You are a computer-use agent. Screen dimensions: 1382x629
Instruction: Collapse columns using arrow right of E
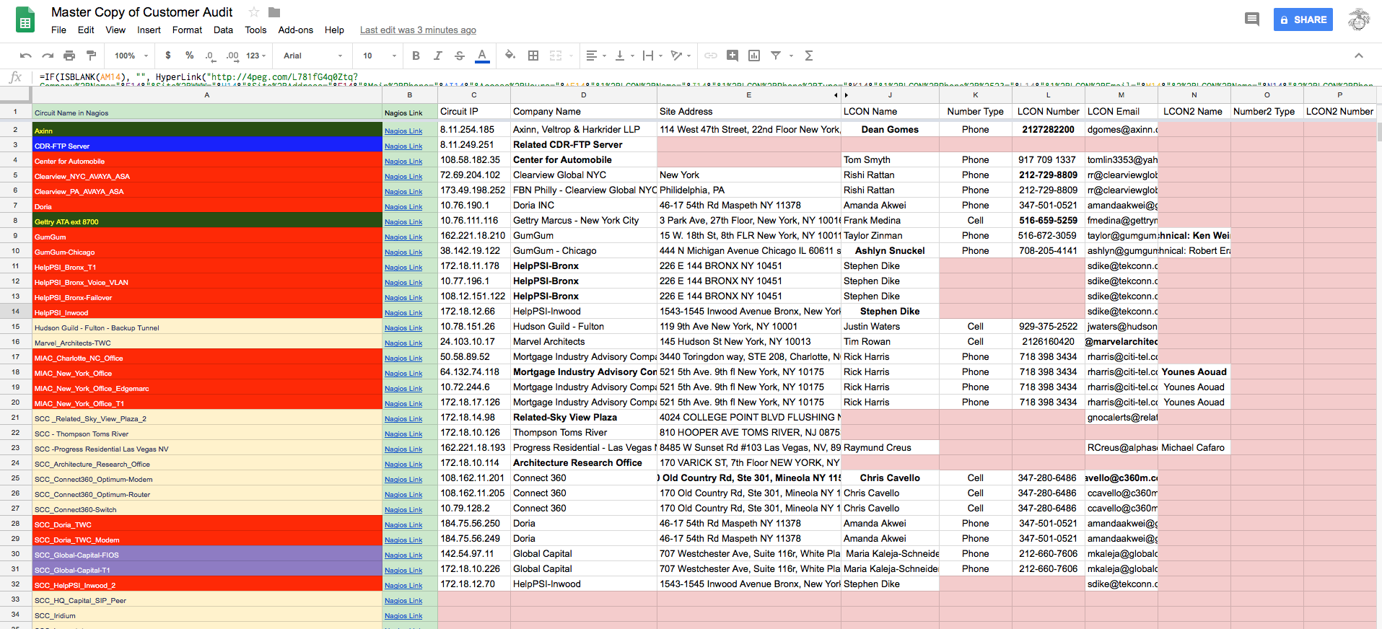[836, 95]
